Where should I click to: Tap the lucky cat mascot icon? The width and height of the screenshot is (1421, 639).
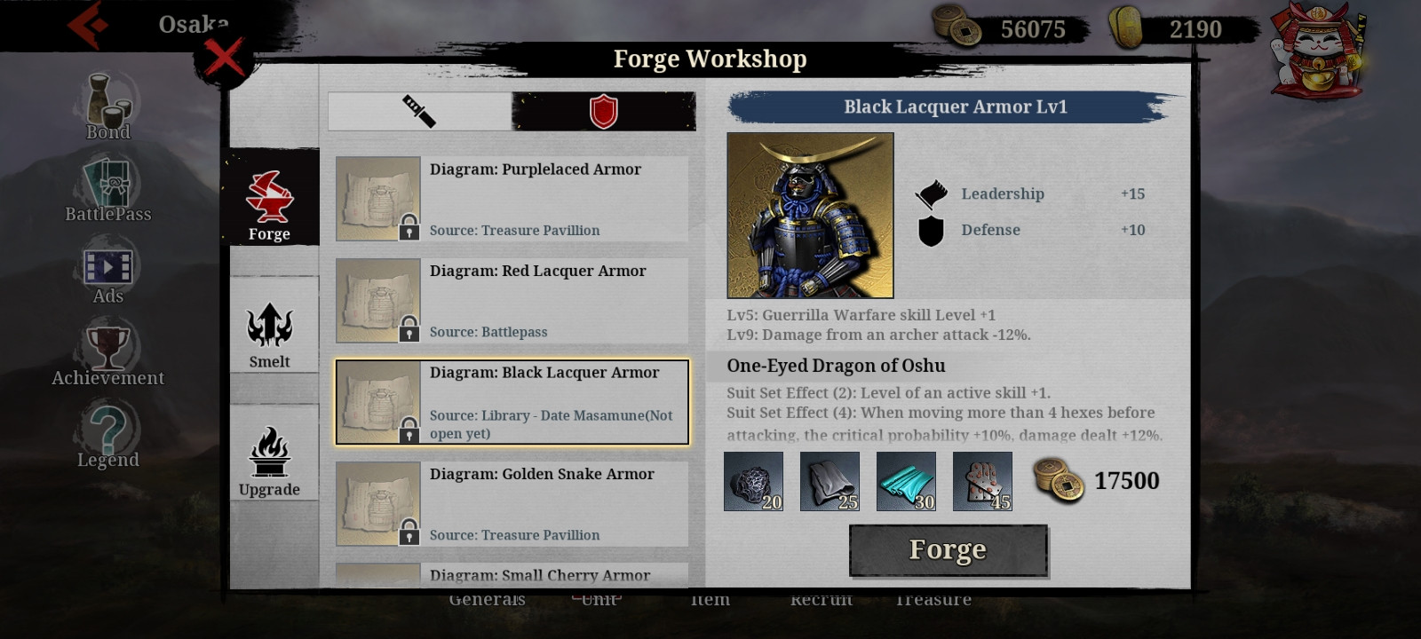[x=1317, y=51]
